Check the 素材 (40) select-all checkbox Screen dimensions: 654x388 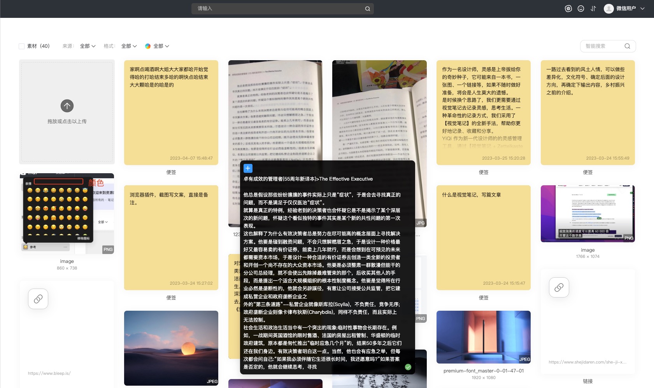point(22,46)
